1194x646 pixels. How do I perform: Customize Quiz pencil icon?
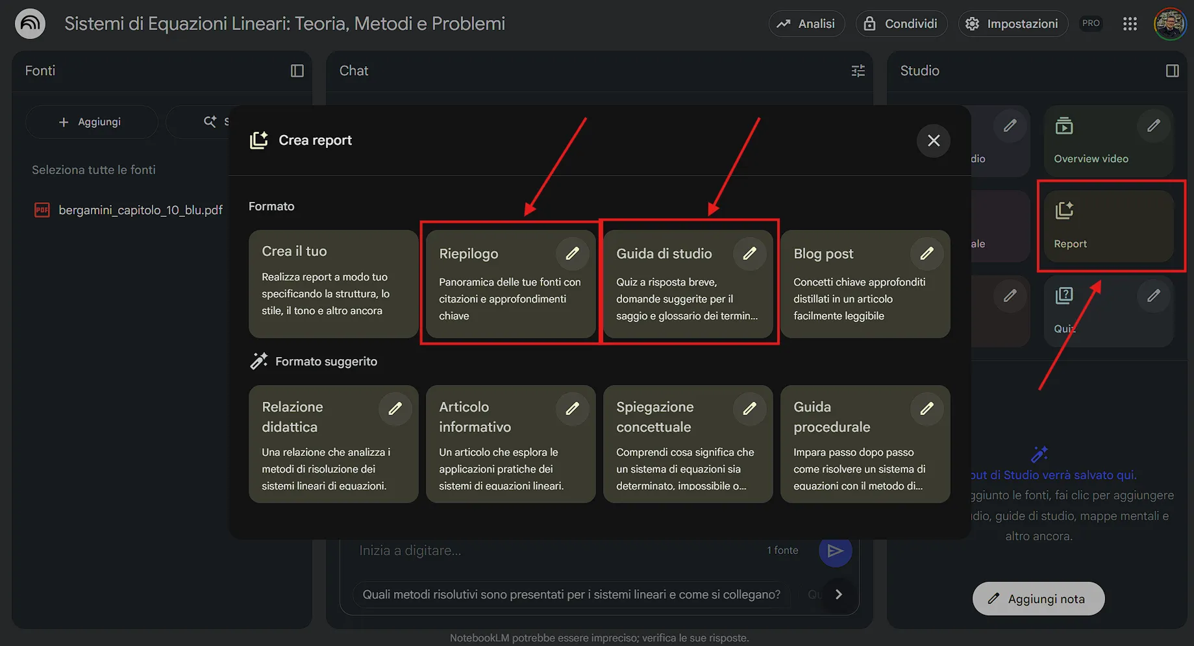[1153, 296]
